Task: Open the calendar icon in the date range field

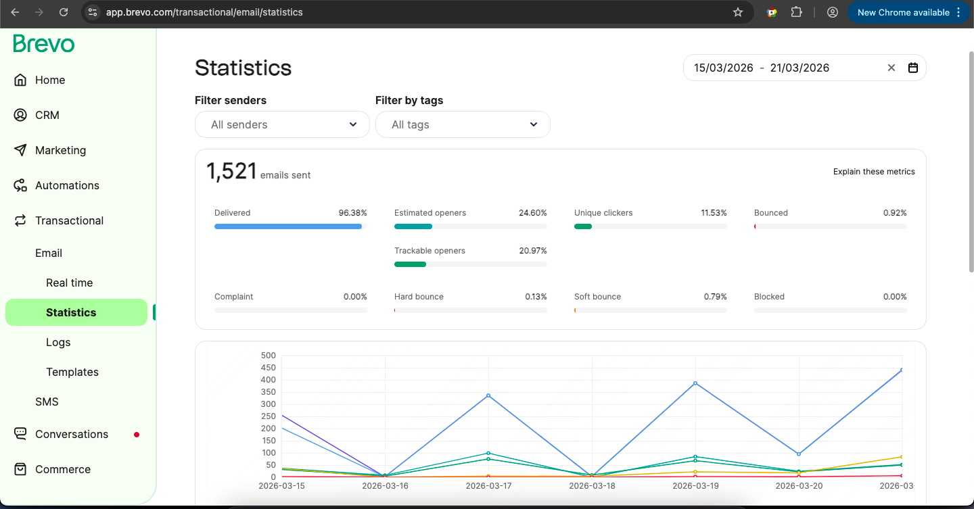Action: pyautogui.click(x=912, y=68)
